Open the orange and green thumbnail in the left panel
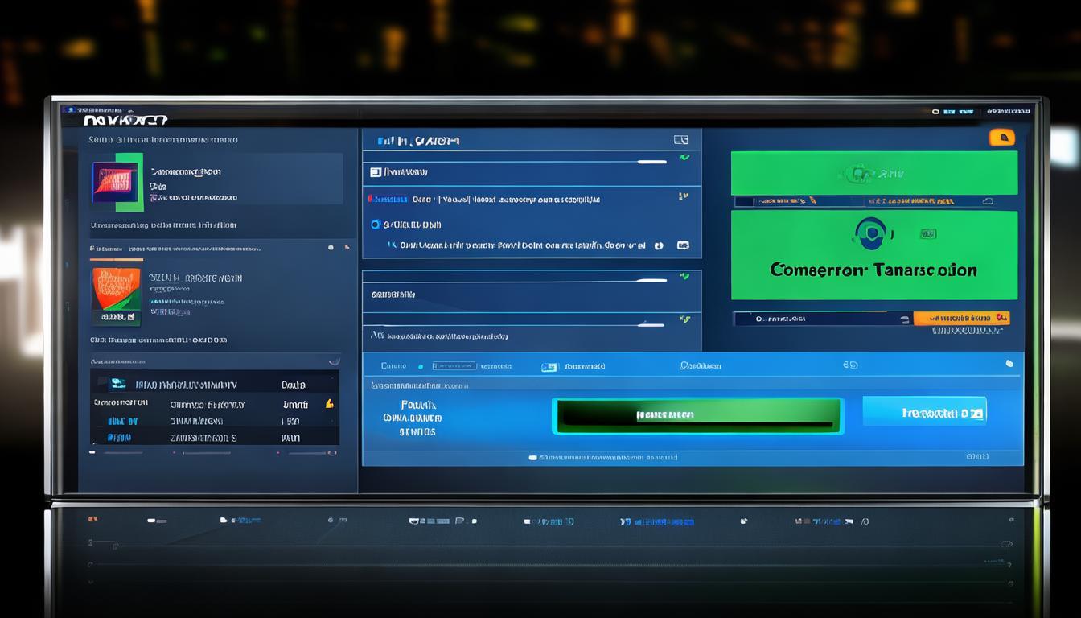 (116, 297)
